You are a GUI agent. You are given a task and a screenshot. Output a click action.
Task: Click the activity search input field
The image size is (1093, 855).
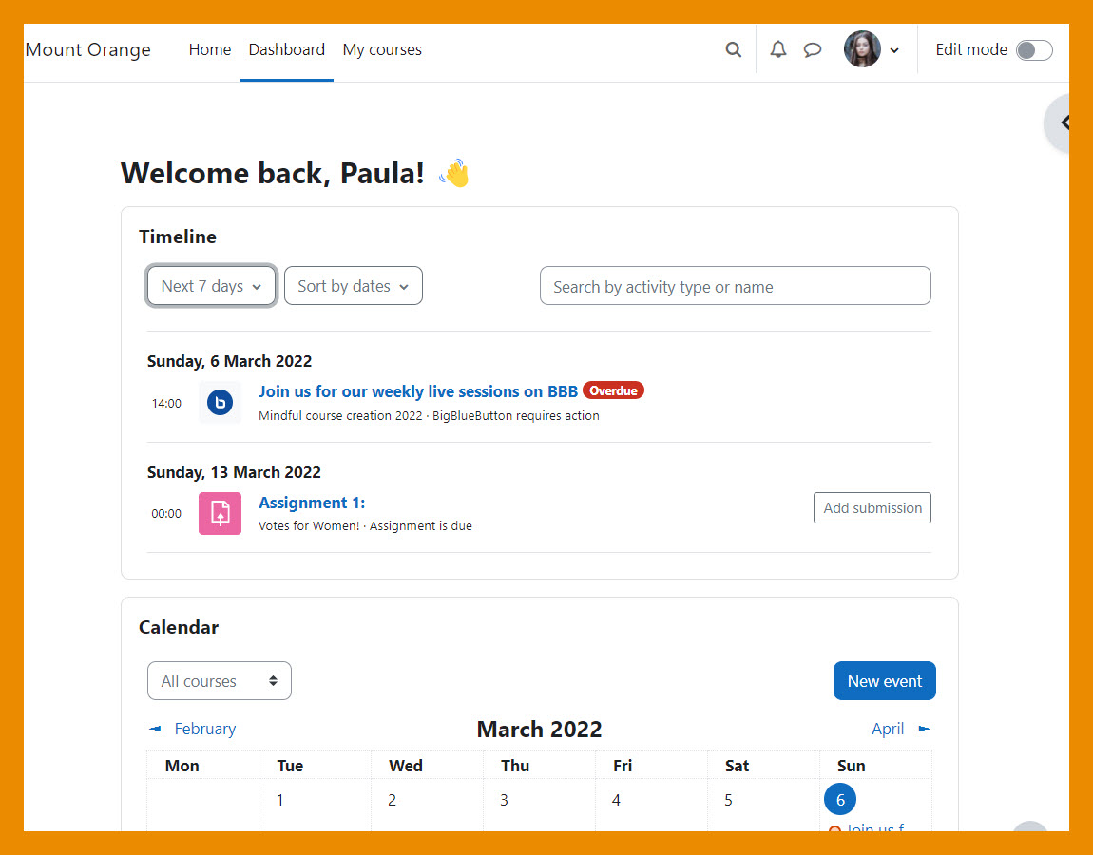pyautogui.click(x=735, y=285)
